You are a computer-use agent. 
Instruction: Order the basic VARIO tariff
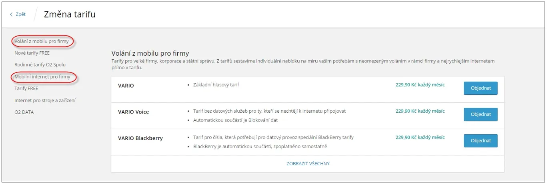[481, 88]
